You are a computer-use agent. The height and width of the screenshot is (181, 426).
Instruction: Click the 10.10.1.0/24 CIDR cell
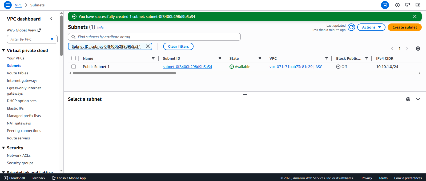point(387,67)
